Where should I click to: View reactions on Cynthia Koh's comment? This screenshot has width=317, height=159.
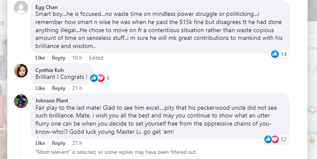coord(100,78)
